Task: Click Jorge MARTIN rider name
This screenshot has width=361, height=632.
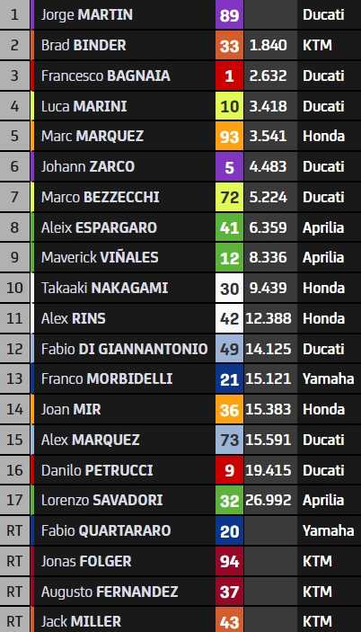Action: tap(87, 15)
